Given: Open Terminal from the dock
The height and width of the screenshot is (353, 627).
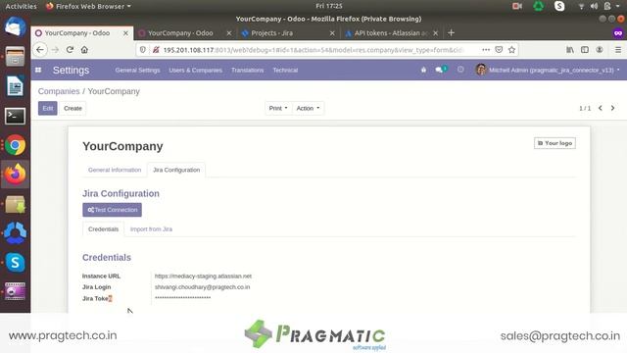Looking at the screenshot, I should pos(16,116).
